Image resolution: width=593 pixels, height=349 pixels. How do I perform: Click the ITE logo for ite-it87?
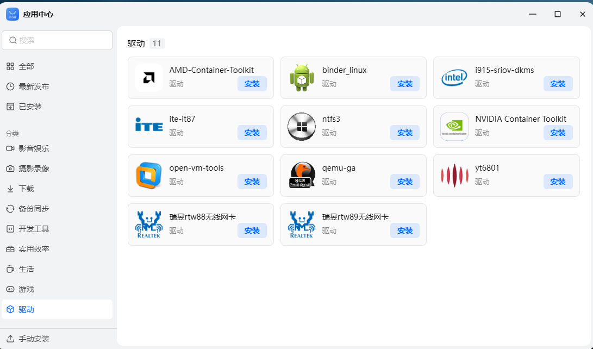pyautogui.click(x=149, y=125)
